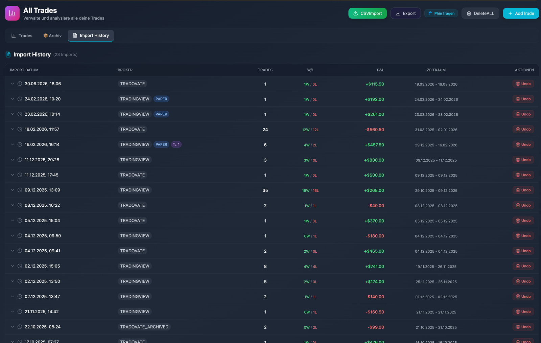Open the CSVImport upload button

coord(368,13)
